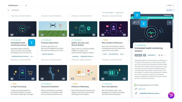Toggle watch eye on Rescue Robots card

pos(94,35)
